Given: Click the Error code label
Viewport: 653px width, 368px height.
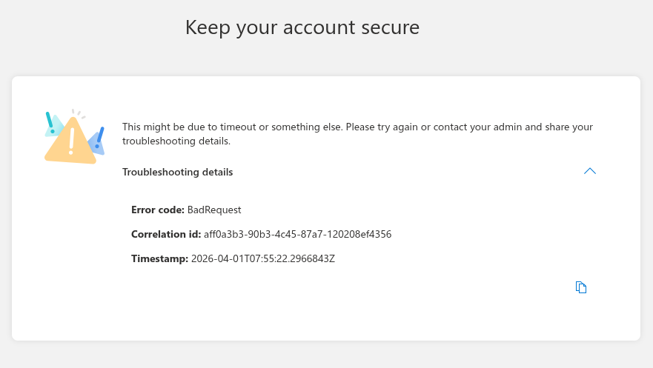Looking at the screenshot, I should (x=158, y=210).
